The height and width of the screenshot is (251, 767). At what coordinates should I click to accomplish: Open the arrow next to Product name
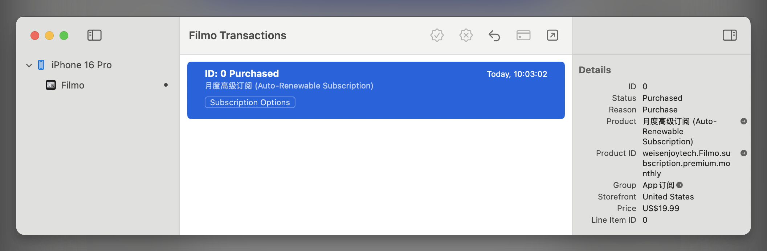(x=743, y=121)
